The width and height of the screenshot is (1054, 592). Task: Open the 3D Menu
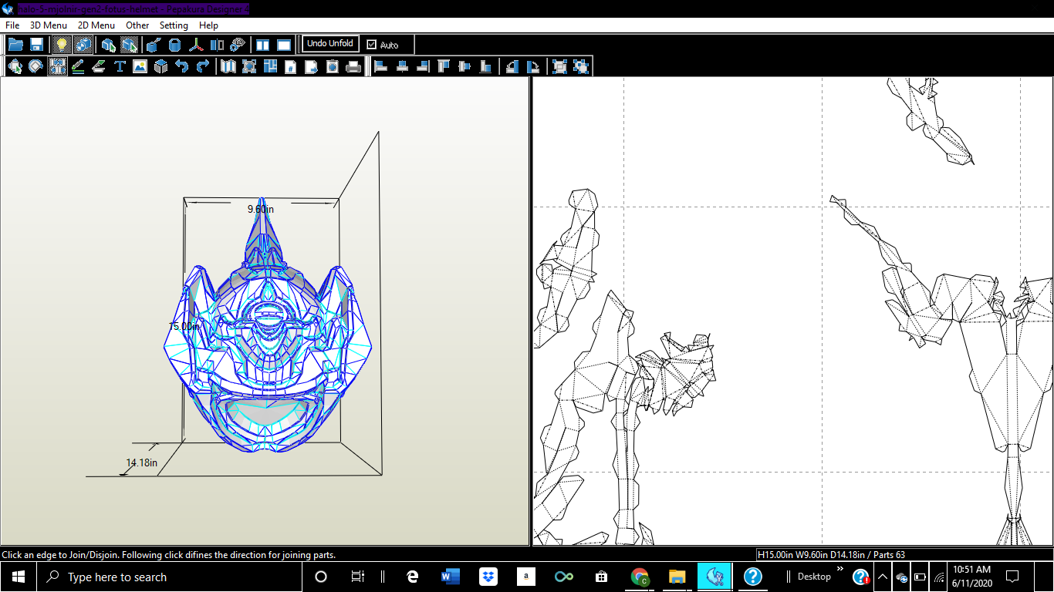tap(49, 25)
